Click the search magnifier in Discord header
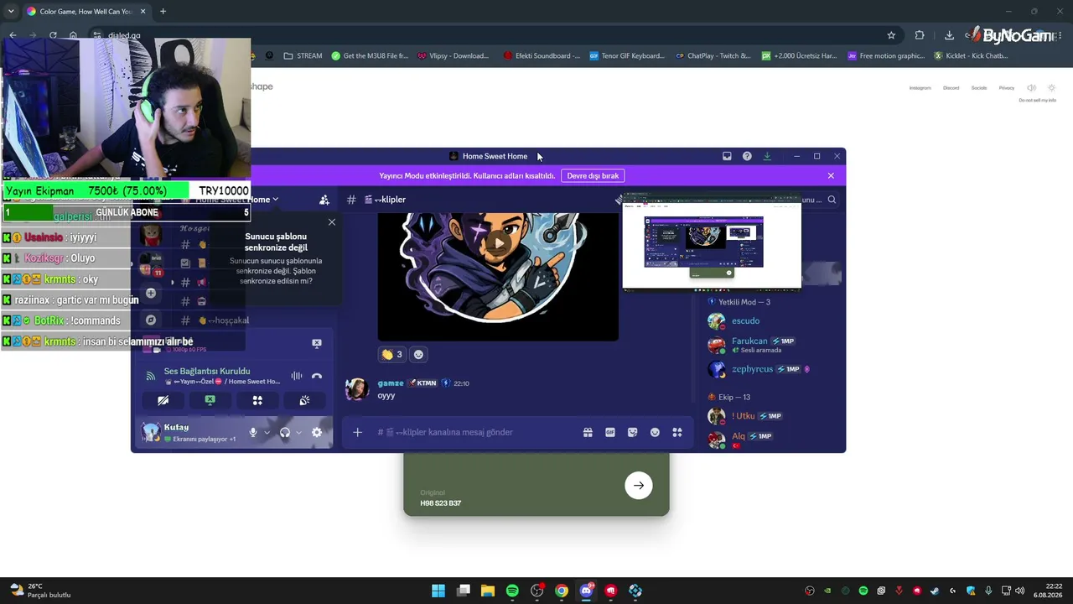Screen dimensions: 1073x604 [x=832, y=200]
